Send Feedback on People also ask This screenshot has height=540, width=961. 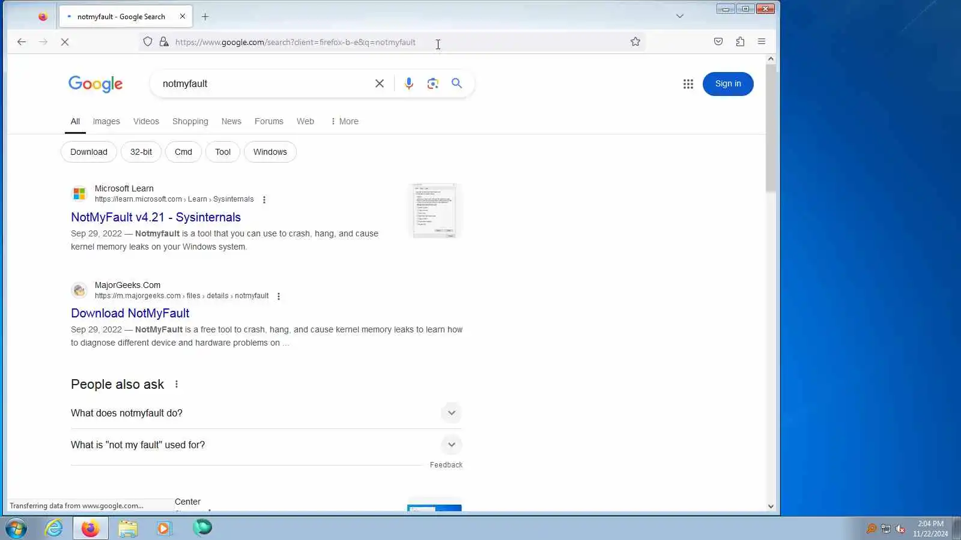[446, 465]
